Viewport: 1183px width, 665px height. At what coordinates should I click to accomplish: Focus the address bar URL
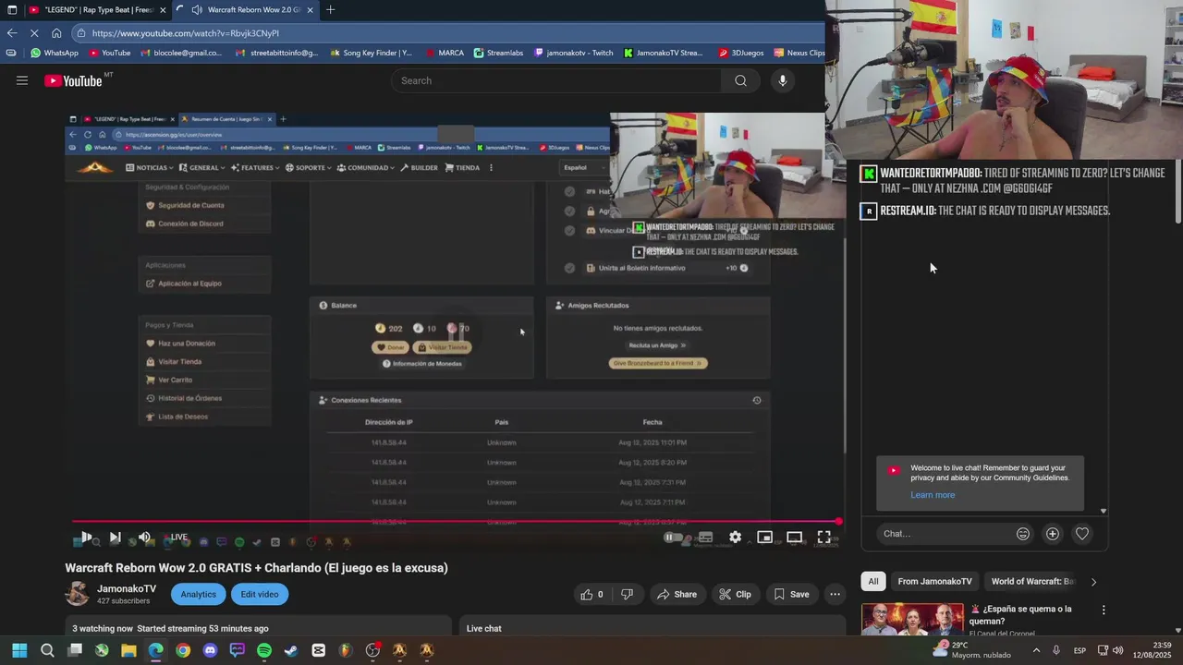pos(447,33)
